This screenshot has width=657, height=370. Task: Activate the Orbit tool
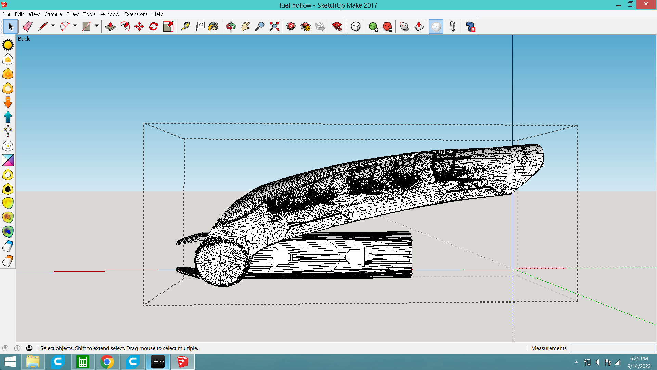point(231,26)
